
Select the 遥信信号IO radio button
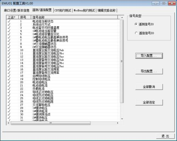[136, 33]
